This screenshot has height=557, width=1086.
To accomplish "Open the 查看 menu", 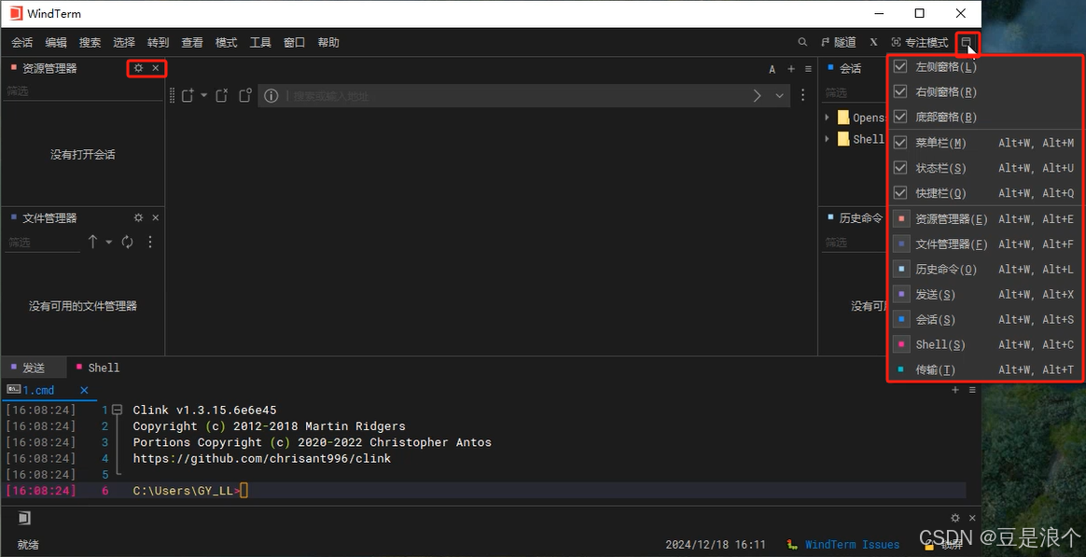I will pyautogui.click(x=192, y=42).
